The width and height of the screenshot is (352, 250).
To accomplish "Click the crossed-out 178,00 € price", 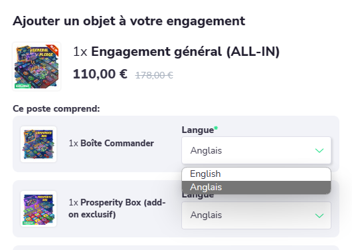I will (x=154, y=75).
